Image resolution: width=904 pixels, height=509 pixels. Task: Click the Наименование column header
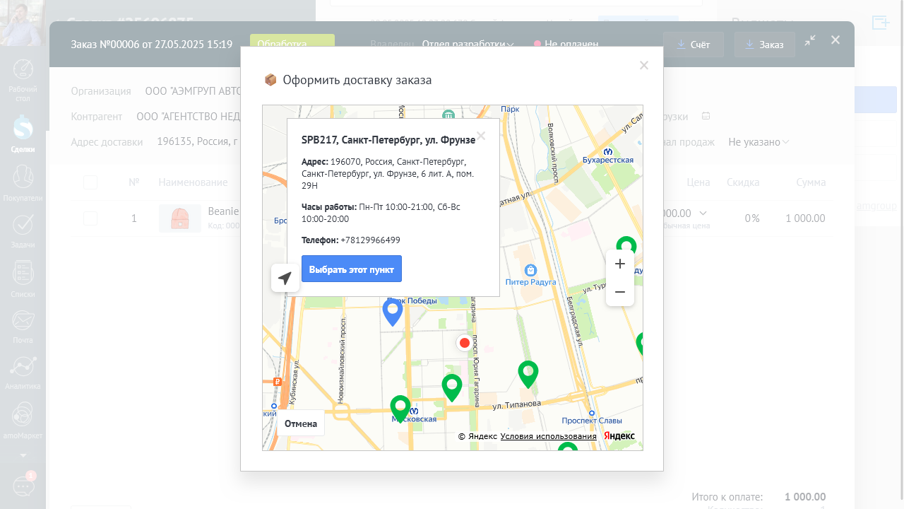click(193, 182)
